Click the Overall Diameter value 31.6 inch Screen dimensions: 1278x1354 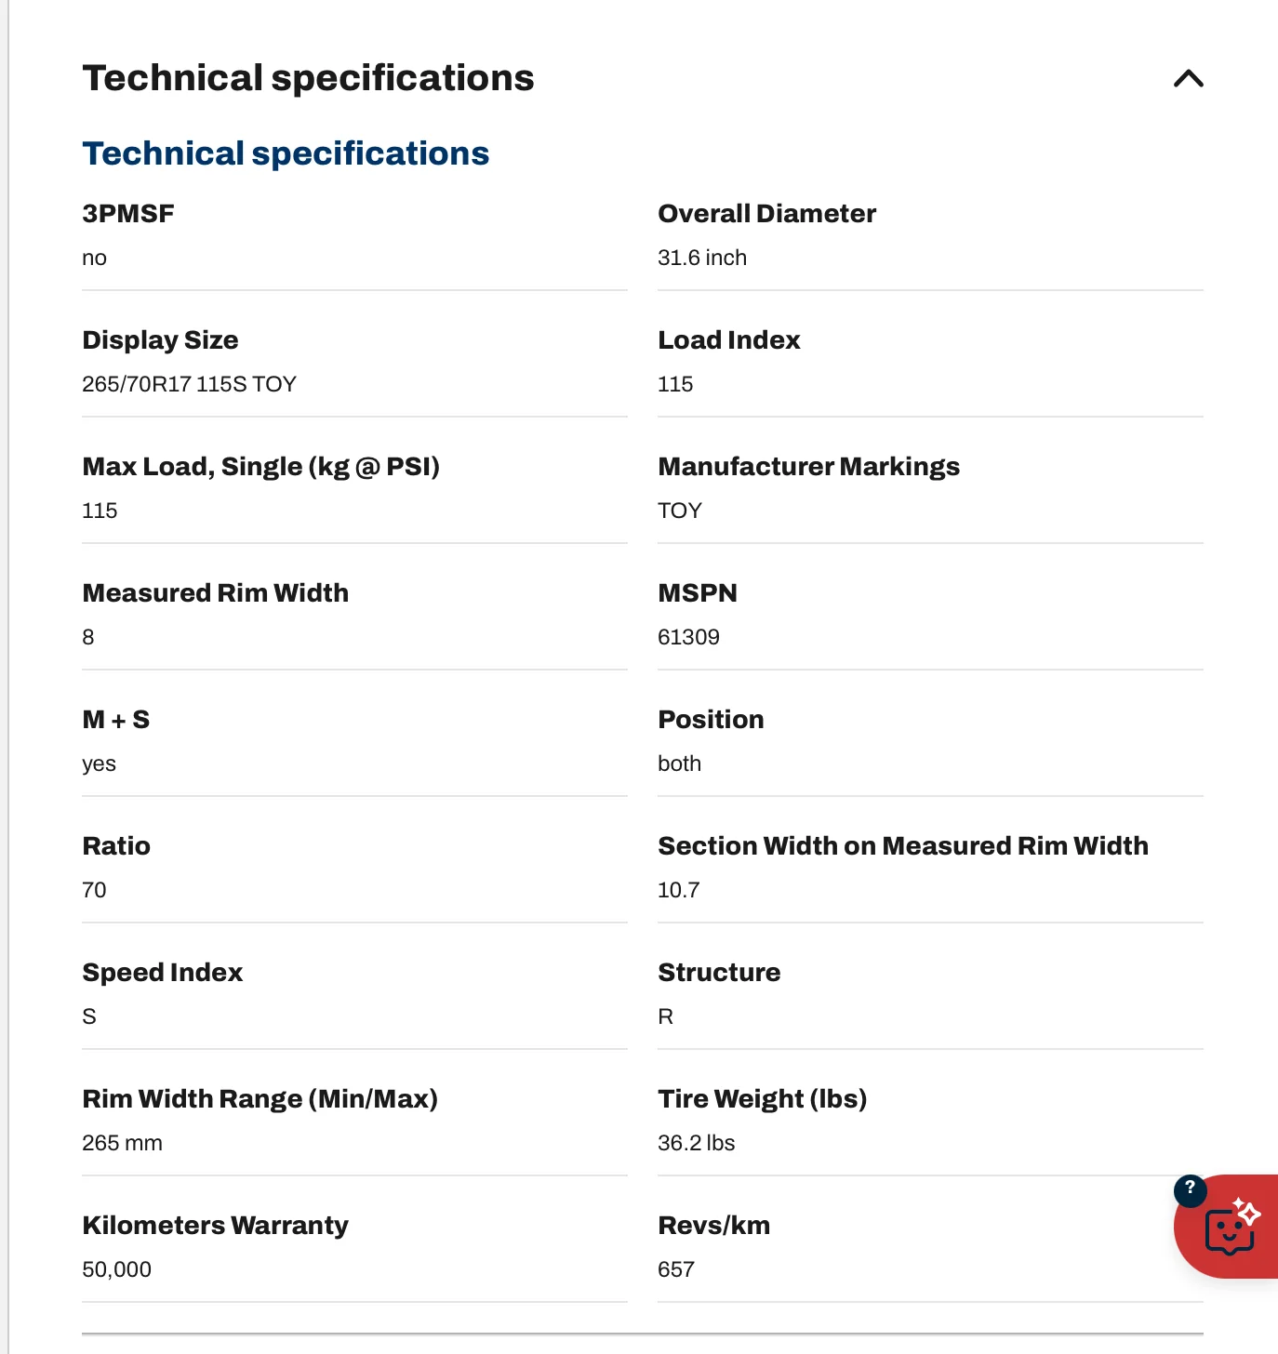pyautogui.click(x=702, y=258)
